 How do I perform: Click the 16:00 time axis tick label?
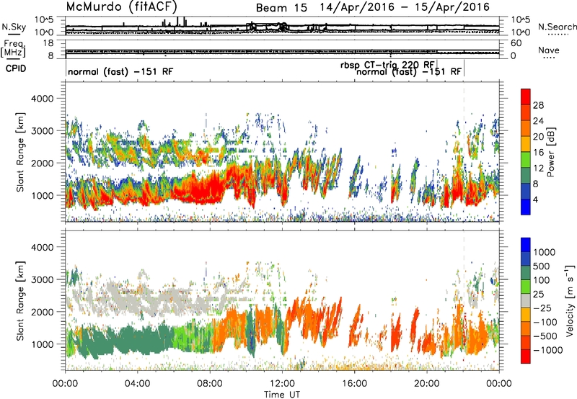coord(354,384)
